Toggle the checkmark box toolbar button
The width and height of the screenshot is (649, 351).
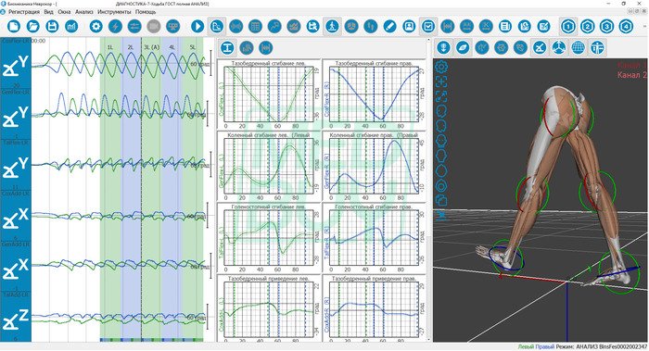click(x=428, y=27)
